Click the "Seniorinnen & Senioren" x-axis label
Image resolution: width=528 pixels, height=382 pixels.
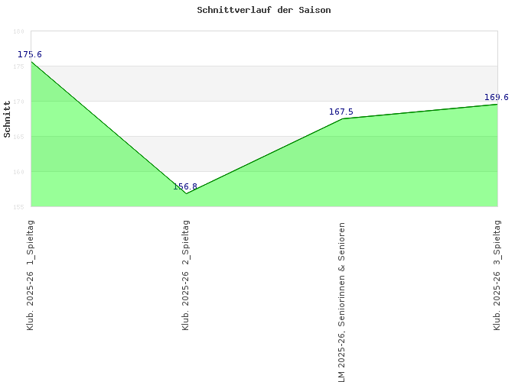(341, 303)
